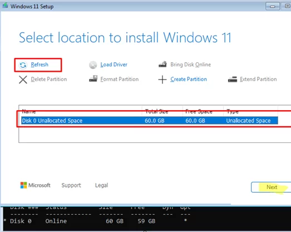Image resolution: width=291 pixels, height=232 pixels.
Task: Sort by the Name column header
Action: click(29, 111)
